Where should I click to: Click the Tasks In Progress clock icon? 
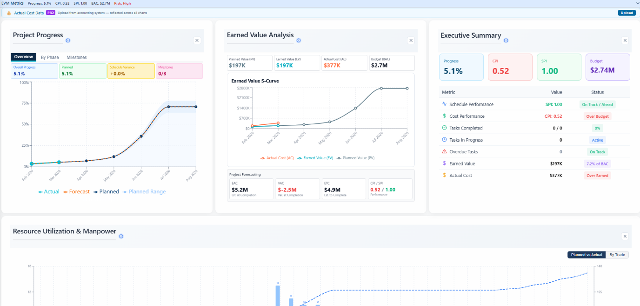(x=444, y=140)
